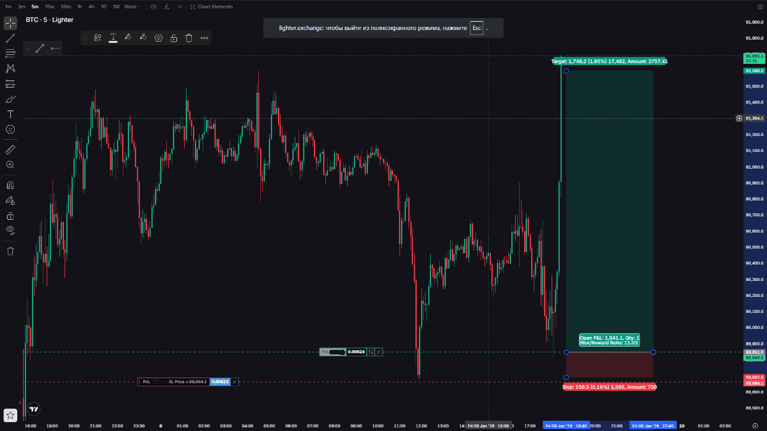Open the emoji sticker tool

[x=10, y=130]
